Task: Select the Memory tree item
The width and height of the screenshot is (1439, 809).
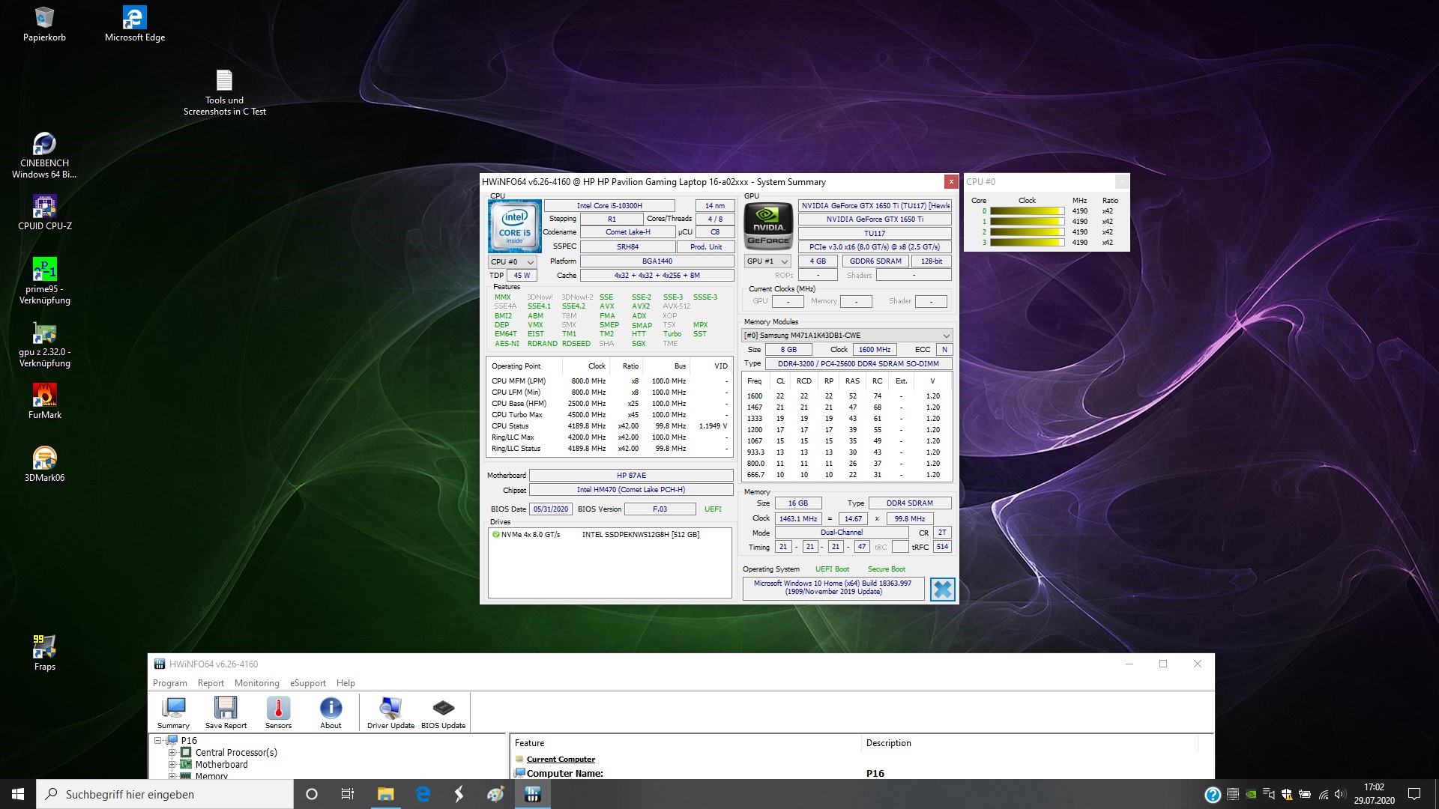Action: pyautogui.click(x=211, y=775)
